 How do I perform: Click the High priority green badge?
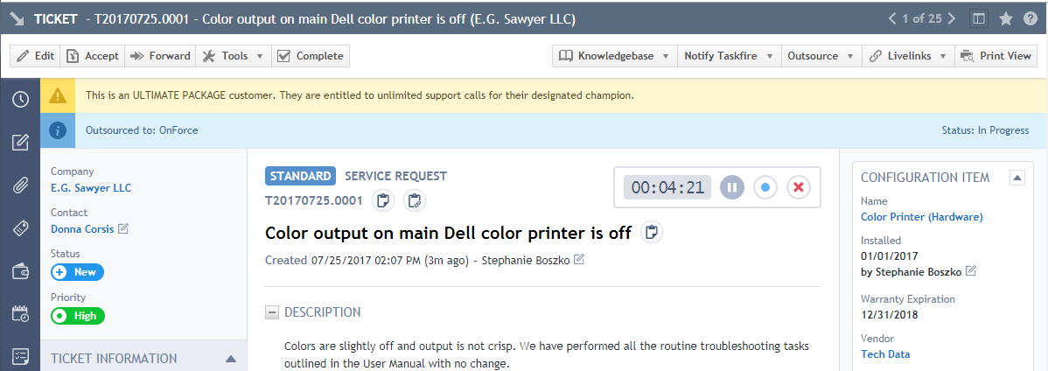tap(78, 316)
